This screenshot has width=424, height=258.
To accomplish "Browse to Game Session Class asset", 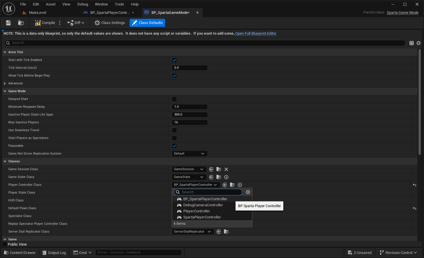I will (219, 169).
